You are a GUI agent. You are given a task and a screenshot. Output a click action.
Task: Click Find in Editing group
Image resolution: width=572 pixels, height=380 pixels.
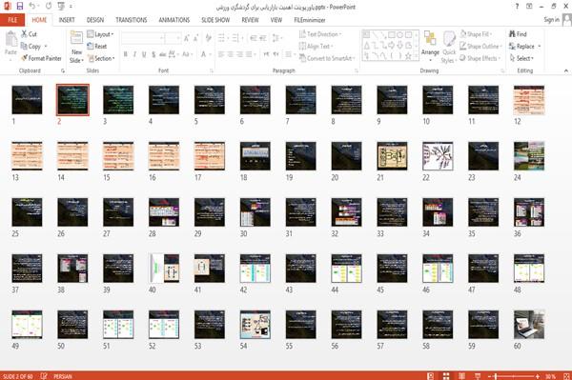pos(518,34)
